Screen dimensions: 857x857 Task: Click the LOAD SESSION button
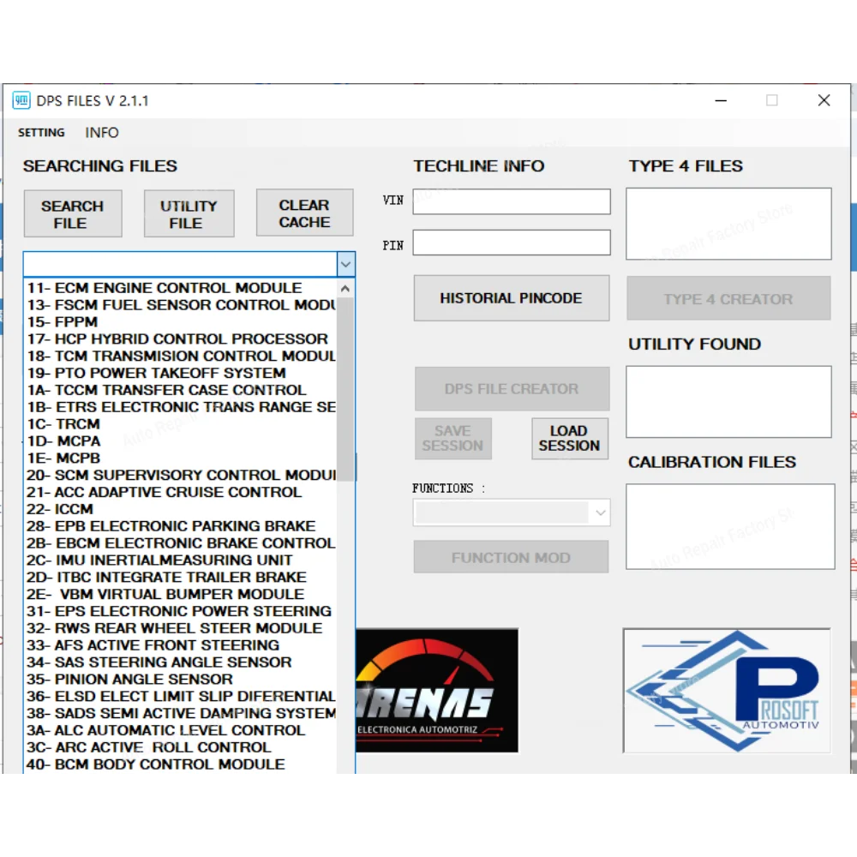(569, 438)
